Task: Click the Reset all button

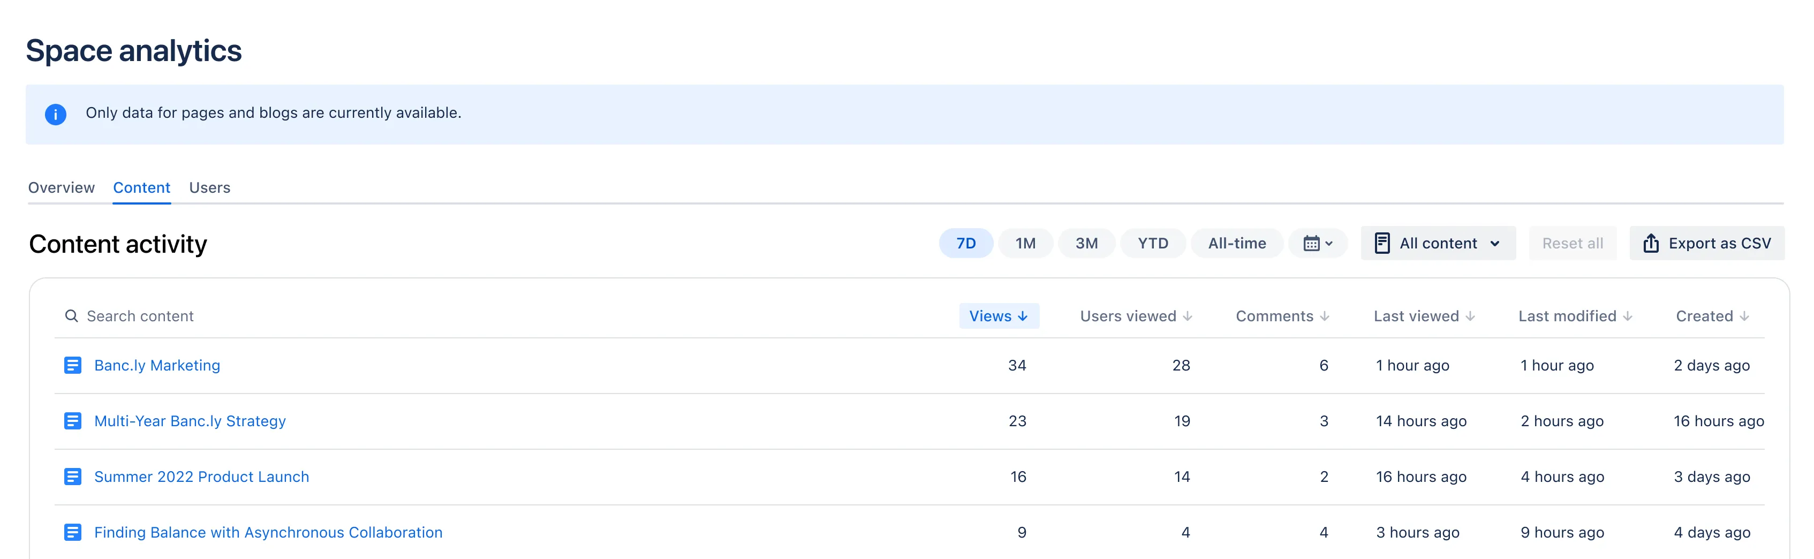Action: point(1573,244)
